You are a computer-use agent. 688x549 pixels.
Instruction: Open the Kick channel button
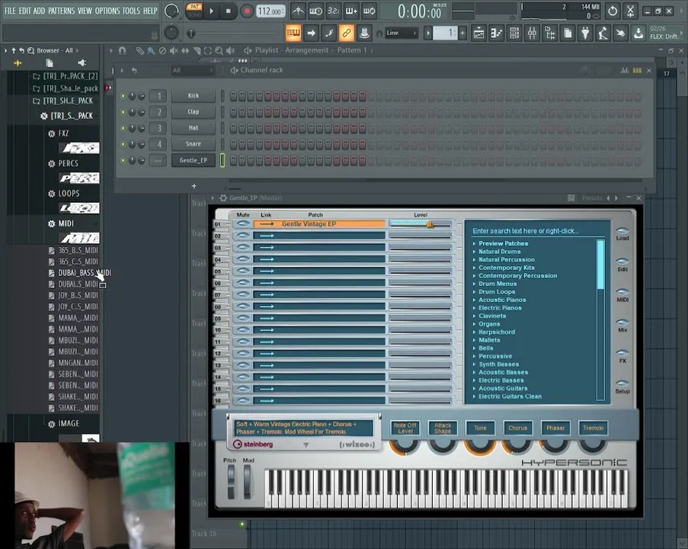(193, 96)
